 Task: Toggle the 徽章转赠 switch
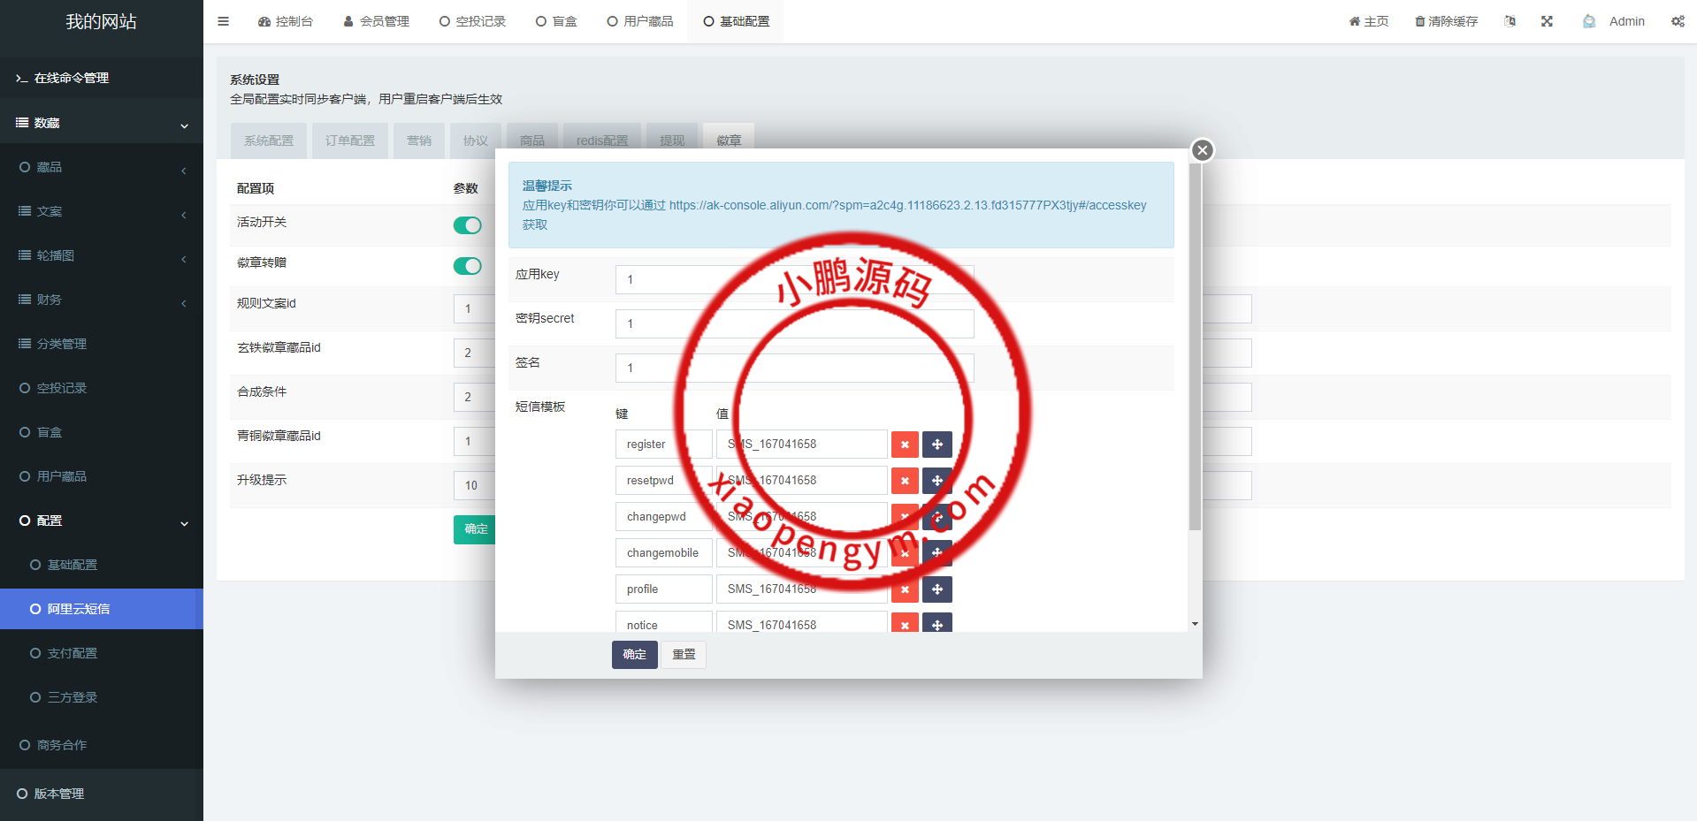click(x=467, y=266)
